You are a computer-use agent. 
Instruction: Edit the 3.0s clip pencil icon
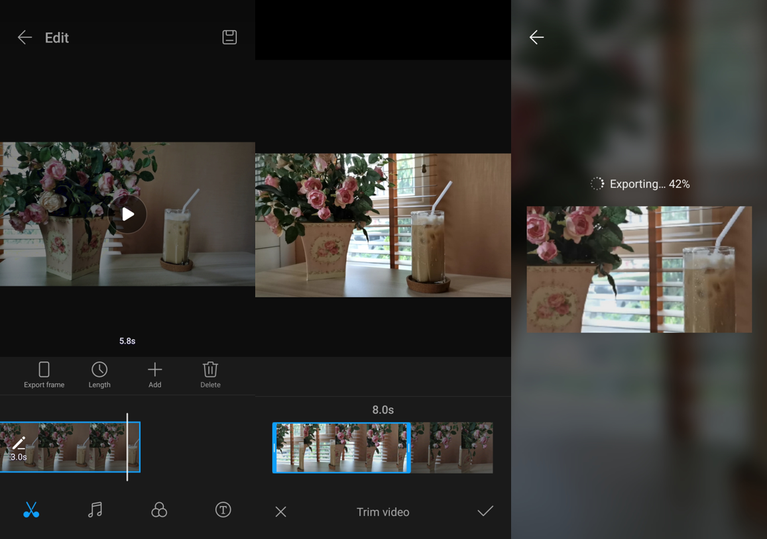click(19, 443)
